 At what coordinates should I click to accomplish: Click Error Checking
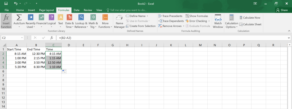(x=196, y=21)
